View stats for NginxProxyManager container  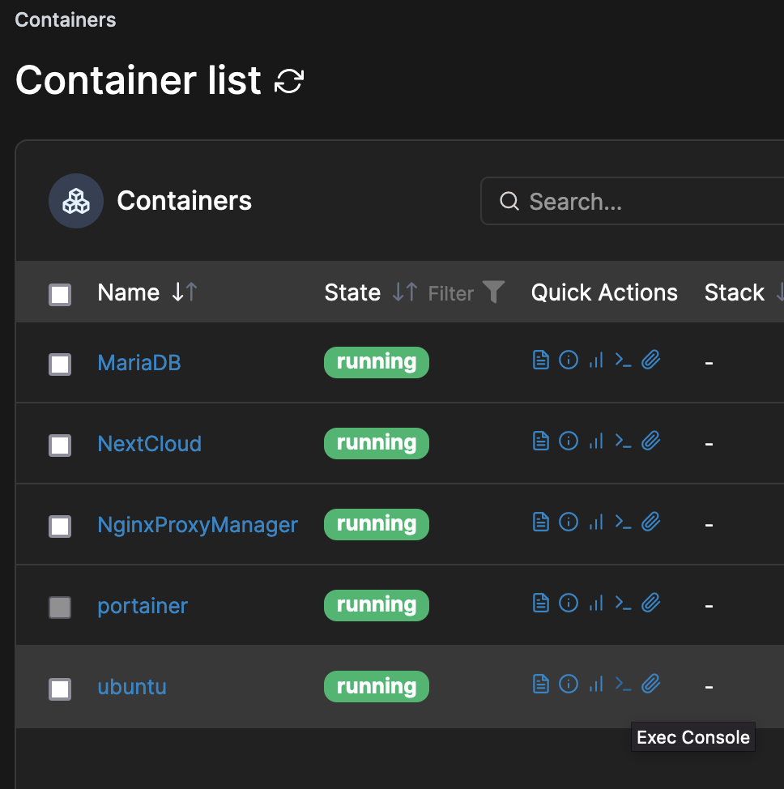click(x=596, y=522)
